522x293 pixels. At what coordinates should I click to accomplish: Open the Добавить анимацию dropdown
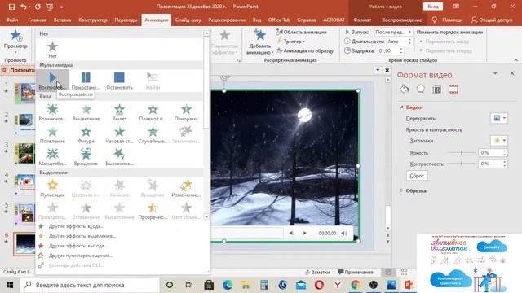pos(259,42)
